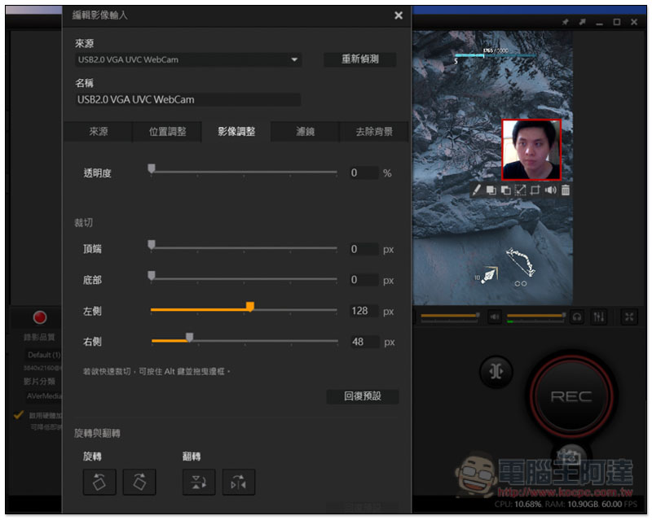Start recording with the REC button
Screen dimensions: 652x520
tap(571, 396)
